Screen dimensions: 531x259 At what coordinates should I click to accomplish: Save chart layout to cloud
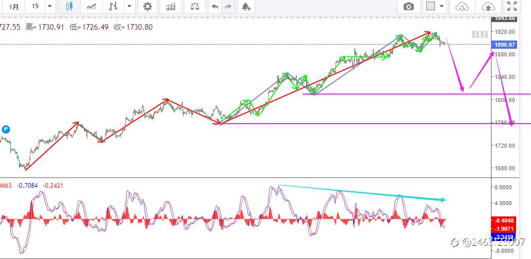(488, 6)
